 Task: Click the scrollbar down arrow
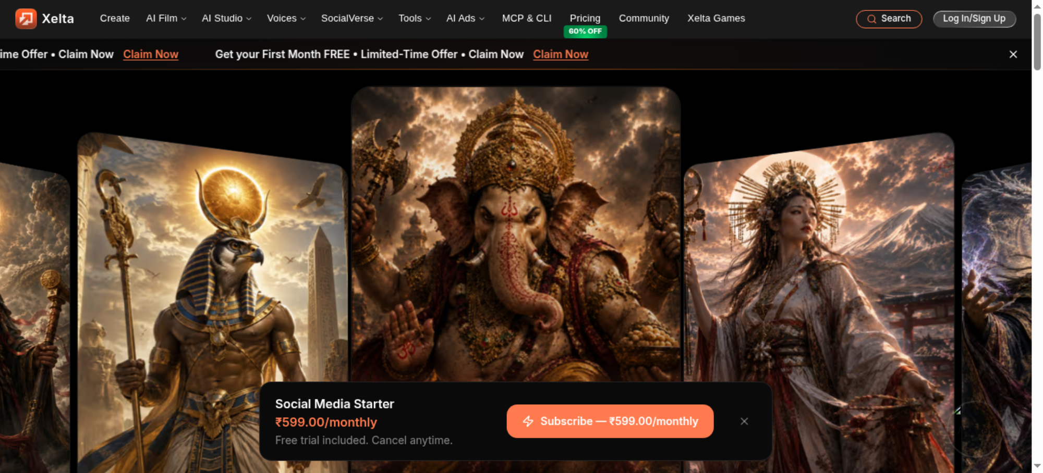[1037, 466]
